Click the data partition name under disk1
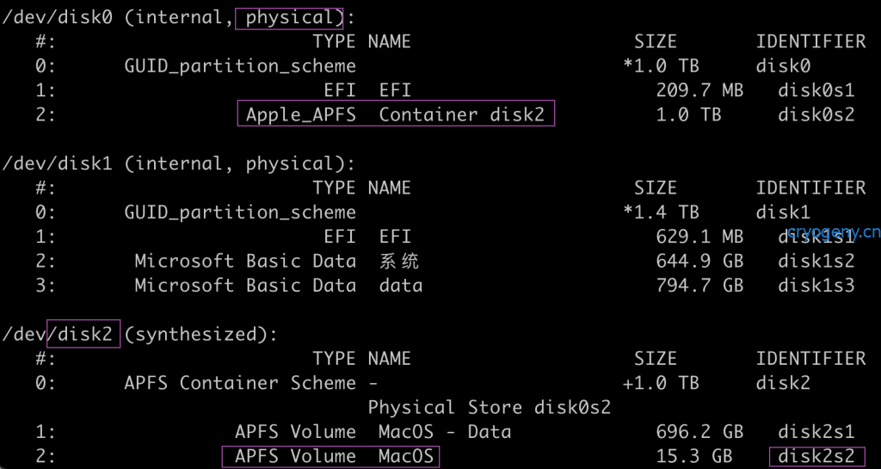The height and width of the screenshot is (469, 881). (400, 285)
